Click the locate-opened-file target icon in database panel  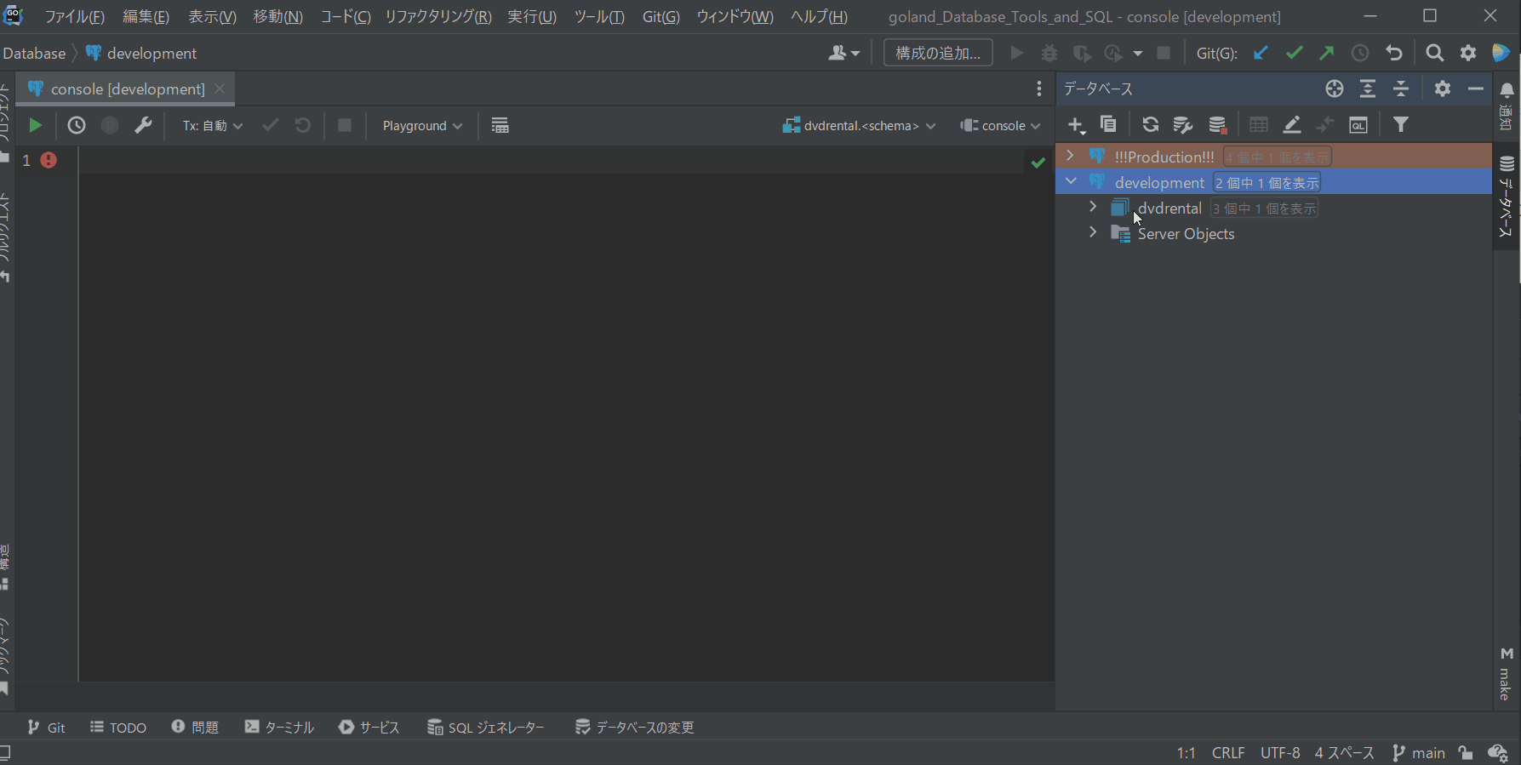pyautogui.click(x=1335, y=88)
